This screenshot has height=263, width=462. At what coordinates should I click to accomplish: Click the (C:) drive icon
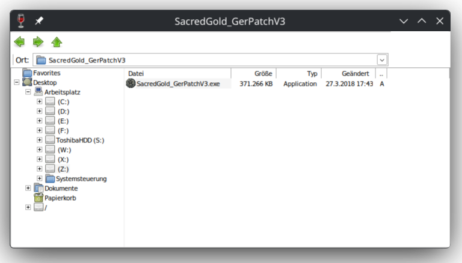click(50, 102)
